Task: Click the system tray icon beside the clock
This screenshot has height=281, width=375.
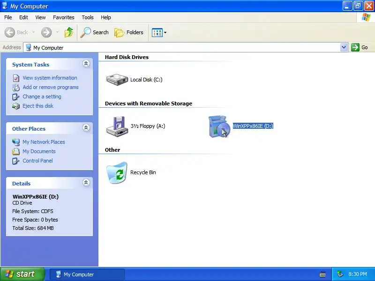Action: click(x=340, y=274)
